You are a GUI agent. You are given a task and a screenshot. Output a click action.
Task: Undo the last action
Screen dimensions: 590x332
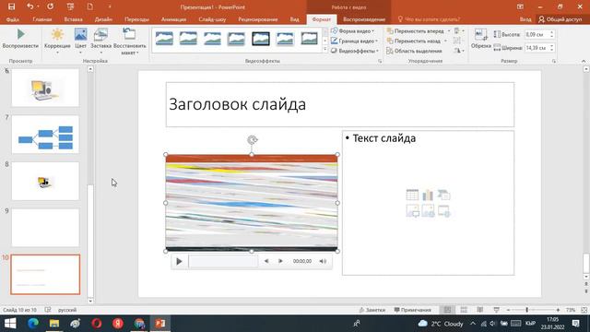pos(30,6)
